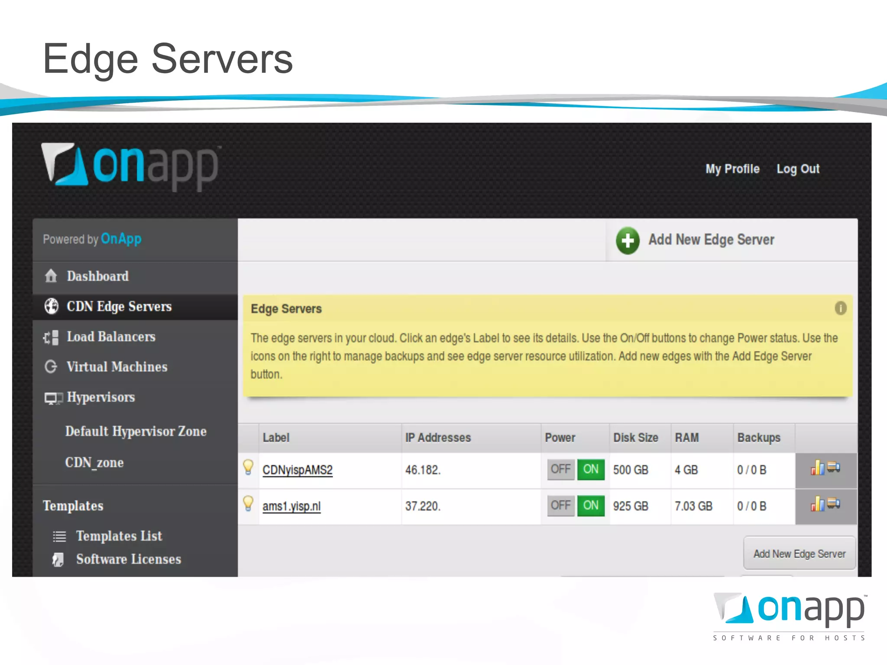Click the bottom Add New Edge Server button
This screenshot has width=887, height=665.
tap(800, 554)
